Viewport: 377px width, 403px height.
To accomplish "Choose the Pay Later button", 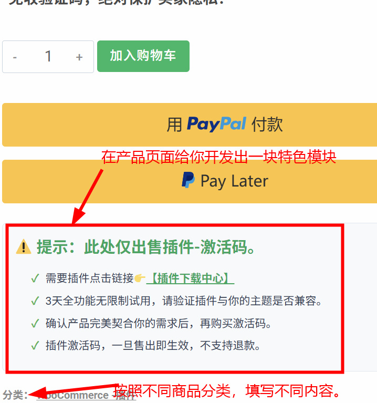I will pos(190,181).
